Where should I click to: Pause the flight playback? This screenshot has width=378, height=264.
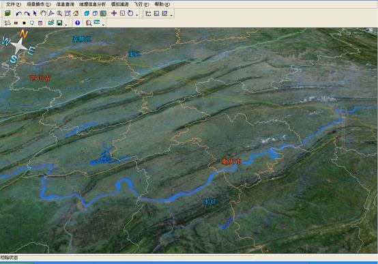pyautogui.click(x=16, y=23)
